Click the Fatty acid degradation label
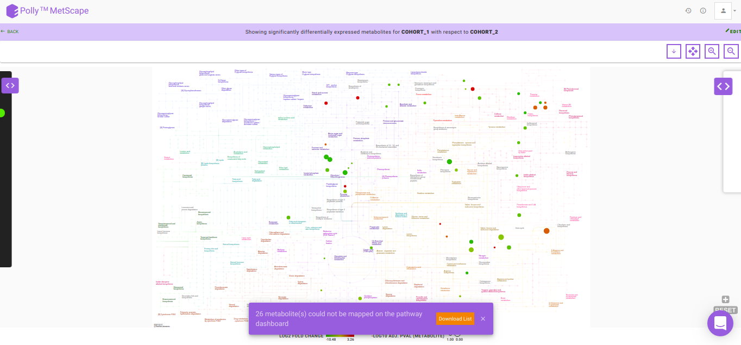741x345 pixels. coord(257,180)
